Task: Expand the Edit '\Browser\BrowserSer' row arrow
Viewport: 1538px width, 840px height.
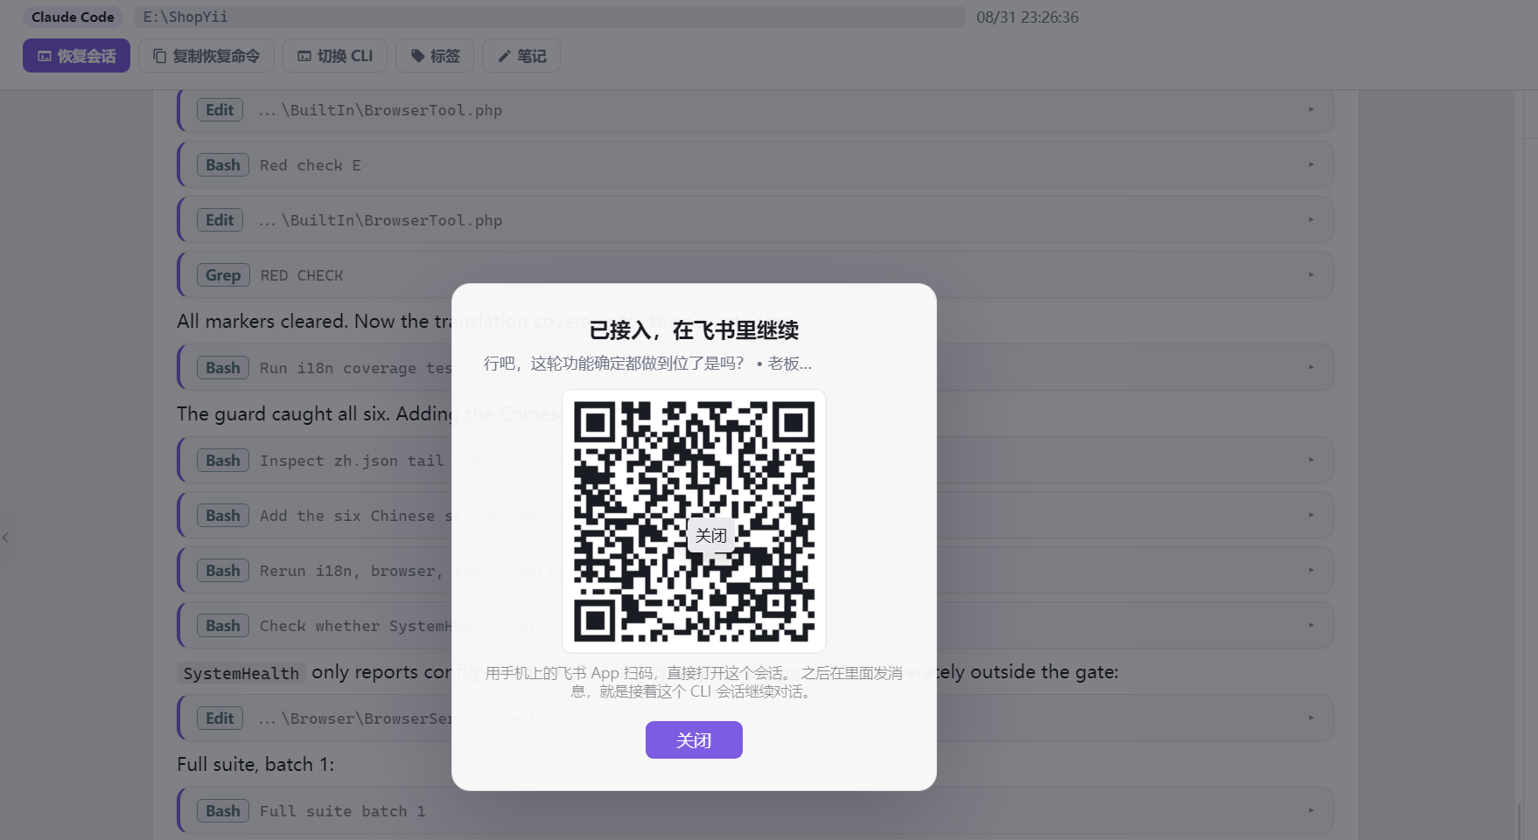Action: tap(1311, 718)
